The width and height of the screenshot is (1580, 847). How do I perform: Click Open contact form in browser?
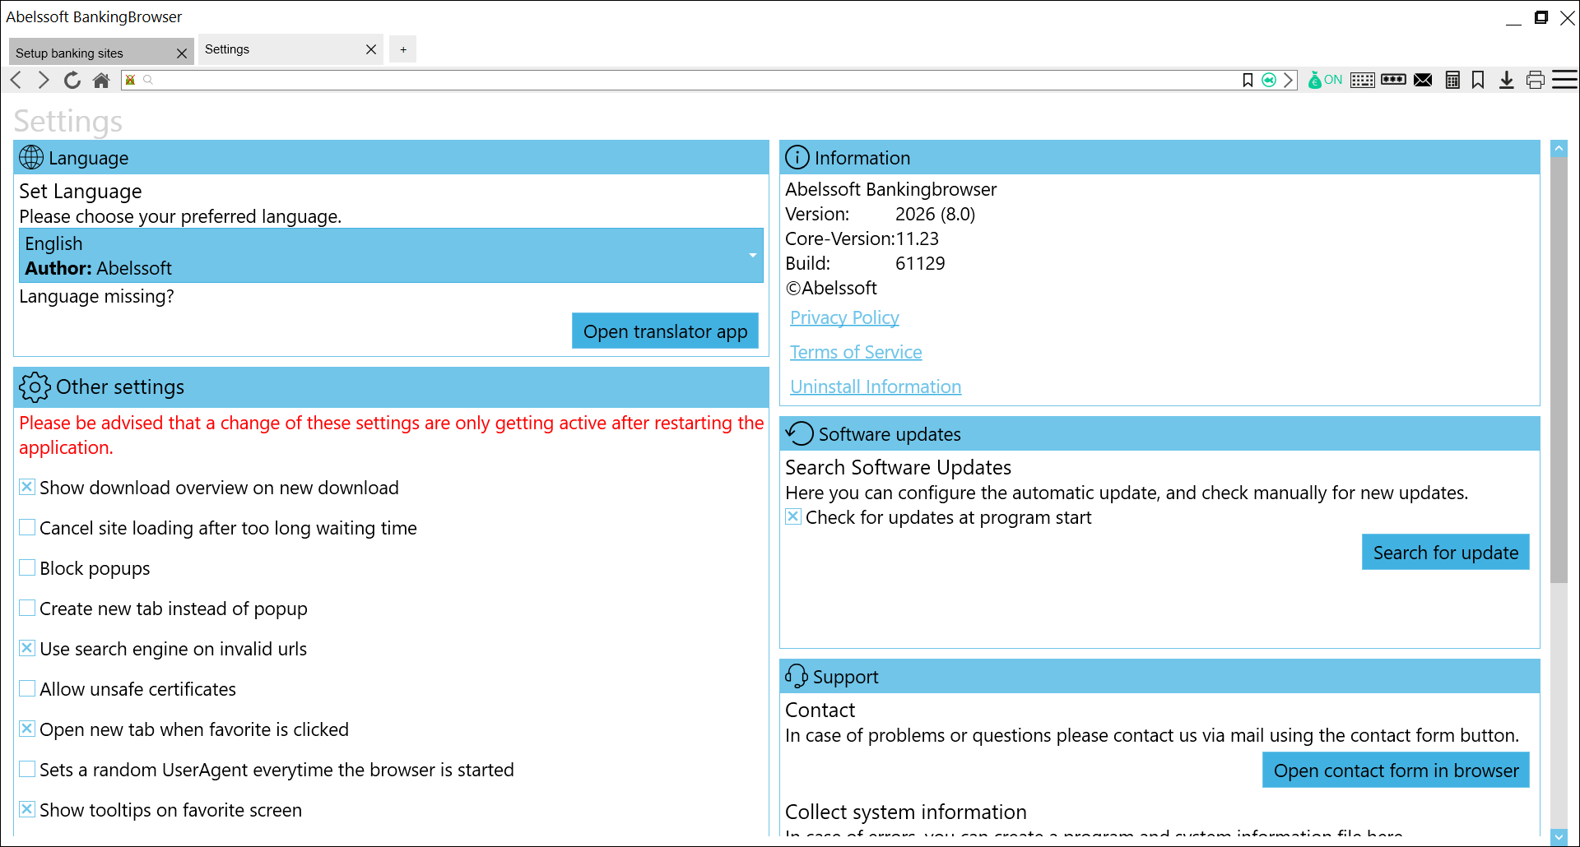(x=1396, y=770)
